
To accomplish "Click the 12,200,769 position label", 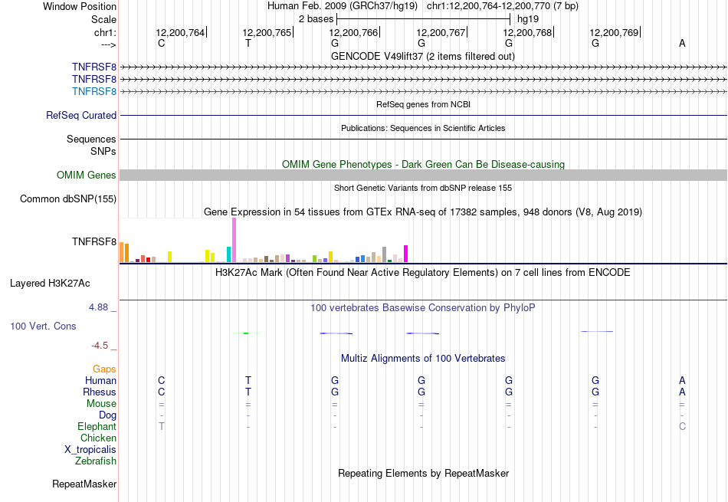I will point(614,32).
